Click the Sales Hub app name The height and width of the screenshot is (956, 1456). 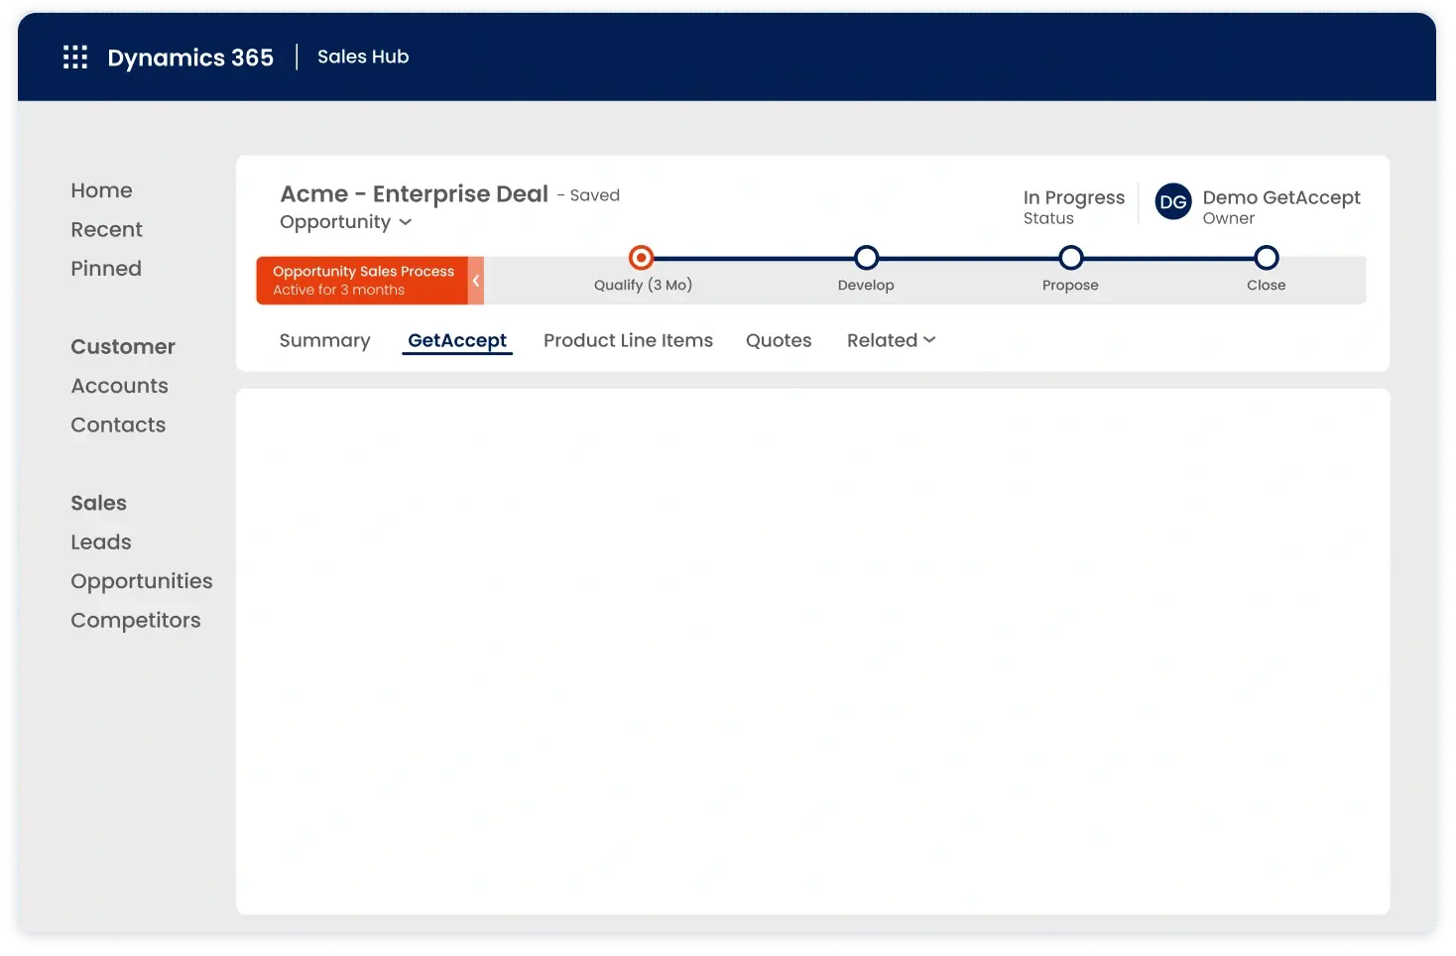click(x=363, y=57)
